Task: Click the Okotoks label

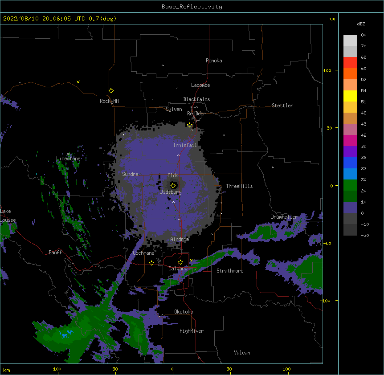Action: coord(184,312)
